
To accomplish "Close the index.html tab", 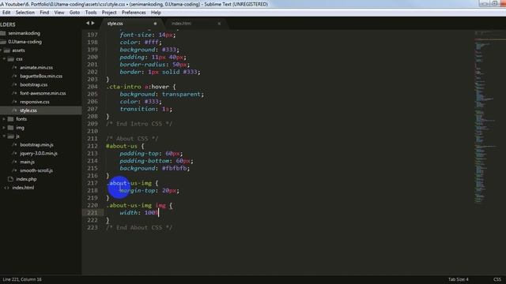I will point(219,24).
